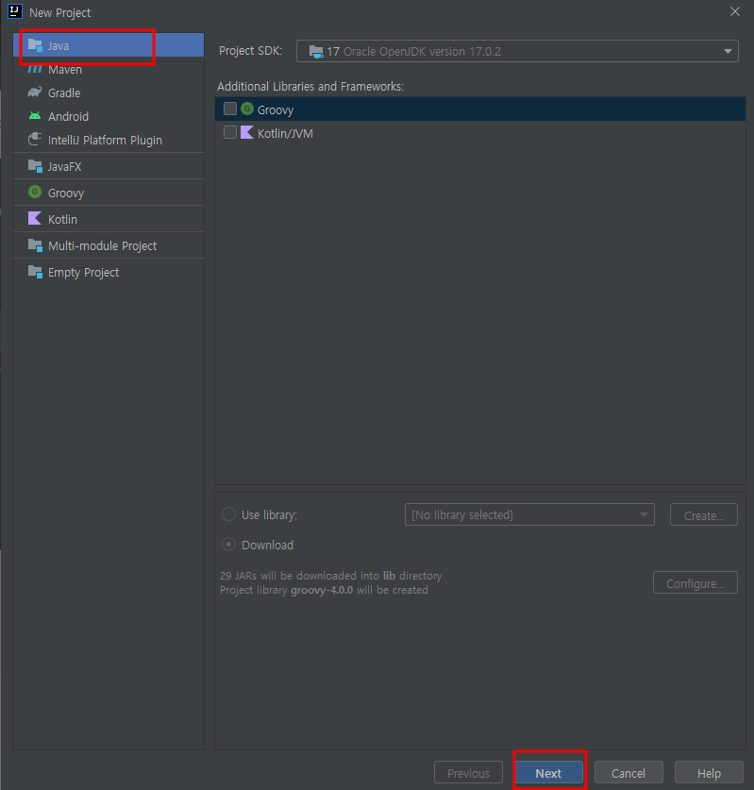The height and width of the screenshot is (790, 754).
Task: Click the Maven icon in sidebar
Action: tap(35, 69)
